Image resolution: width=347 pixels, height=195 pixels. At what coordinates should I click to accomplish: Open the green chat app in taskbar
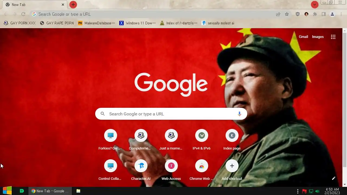[x=22, y=191]
